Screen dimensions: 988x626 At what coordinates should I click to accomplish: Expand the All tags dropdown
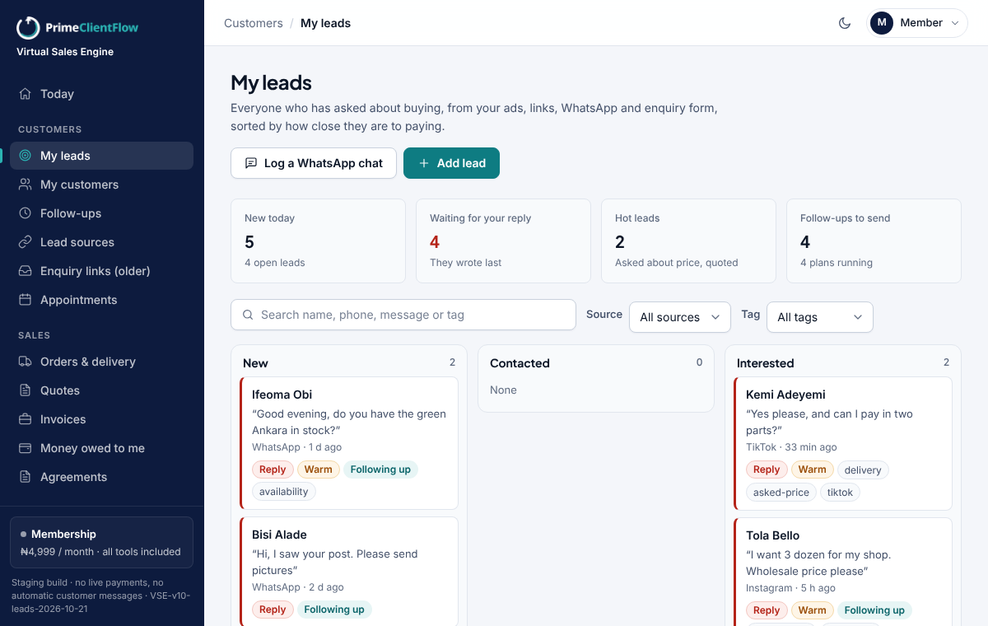click(820, 317)
